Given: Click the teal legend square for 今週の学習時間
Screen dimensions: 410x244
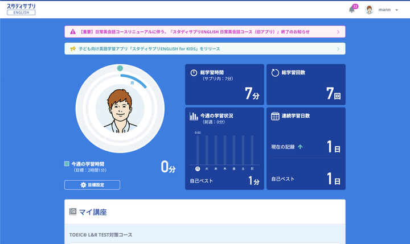Looking at the screenshot, I should pyautogui.click(x=67, y=164).
